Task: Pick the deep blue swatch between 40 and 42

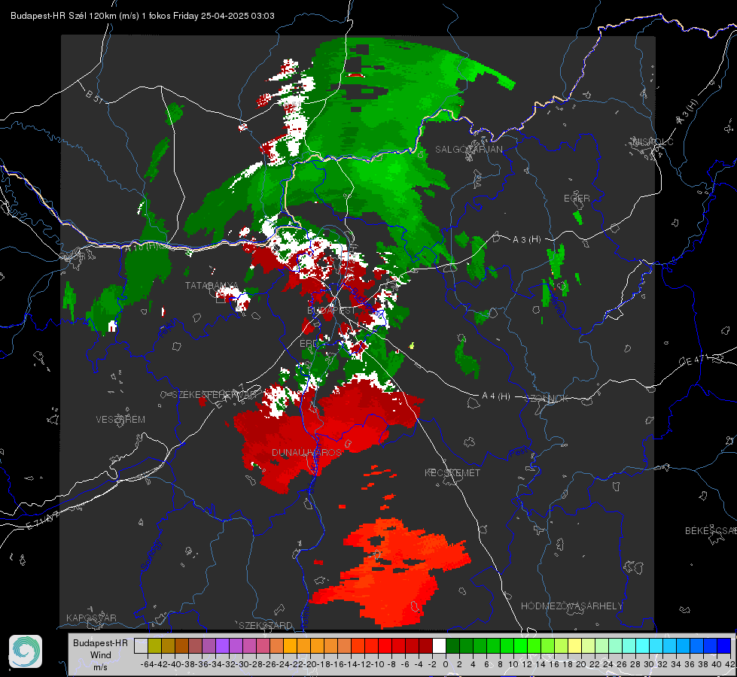Action: click(724, 646)
